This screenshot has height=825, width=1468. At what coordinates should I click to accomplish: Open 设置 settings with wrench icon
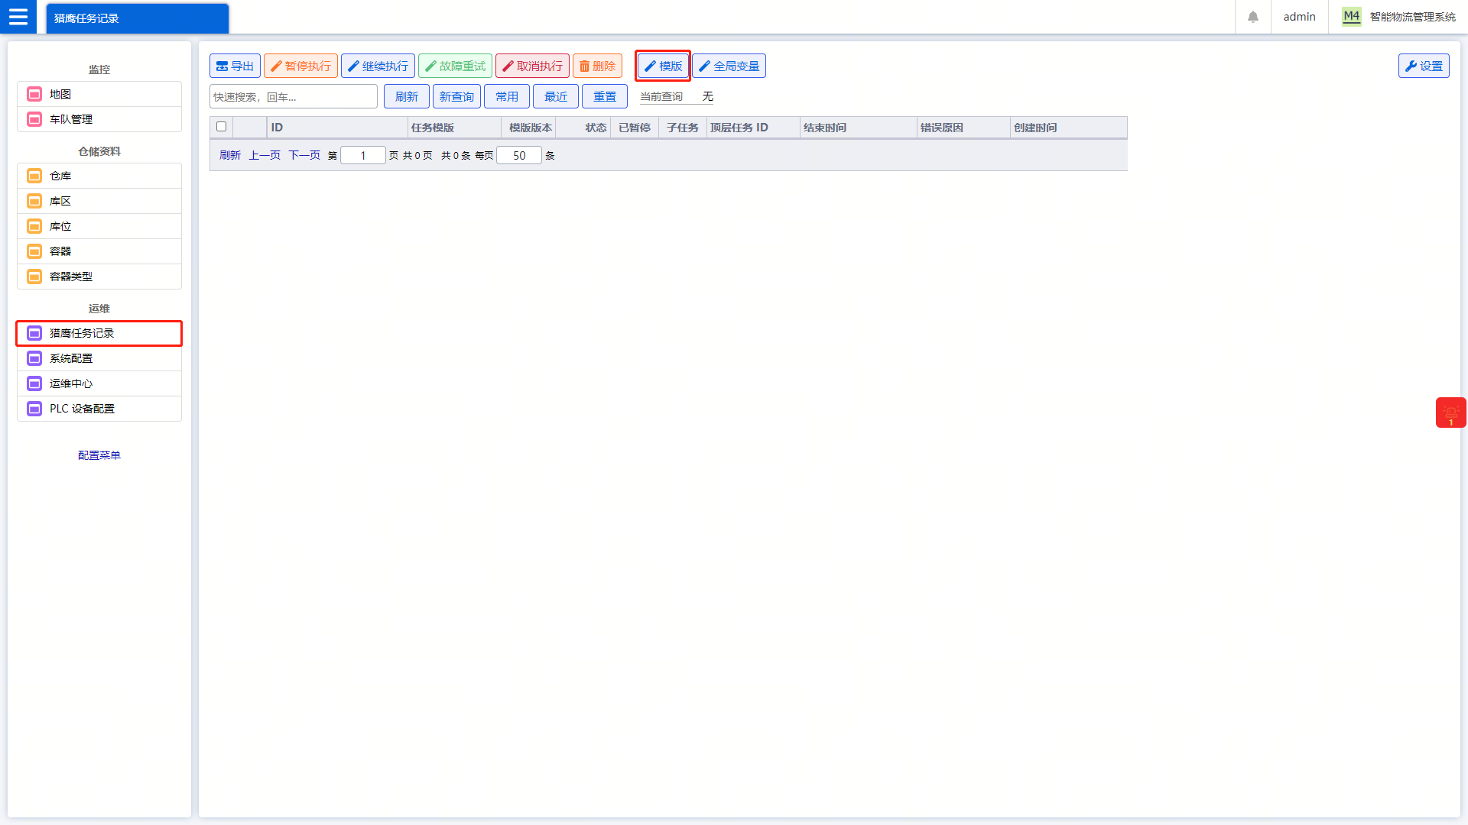coord(1424,66)
